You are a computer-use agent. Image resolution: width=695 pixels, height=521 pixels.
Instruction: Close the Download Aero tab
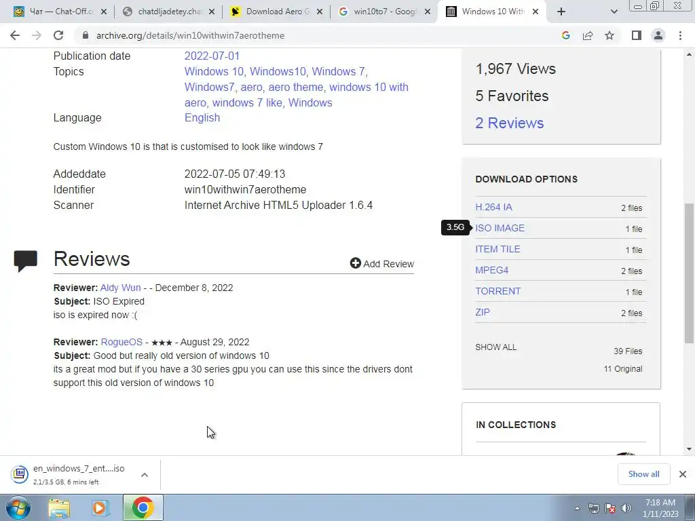(319, 12)
